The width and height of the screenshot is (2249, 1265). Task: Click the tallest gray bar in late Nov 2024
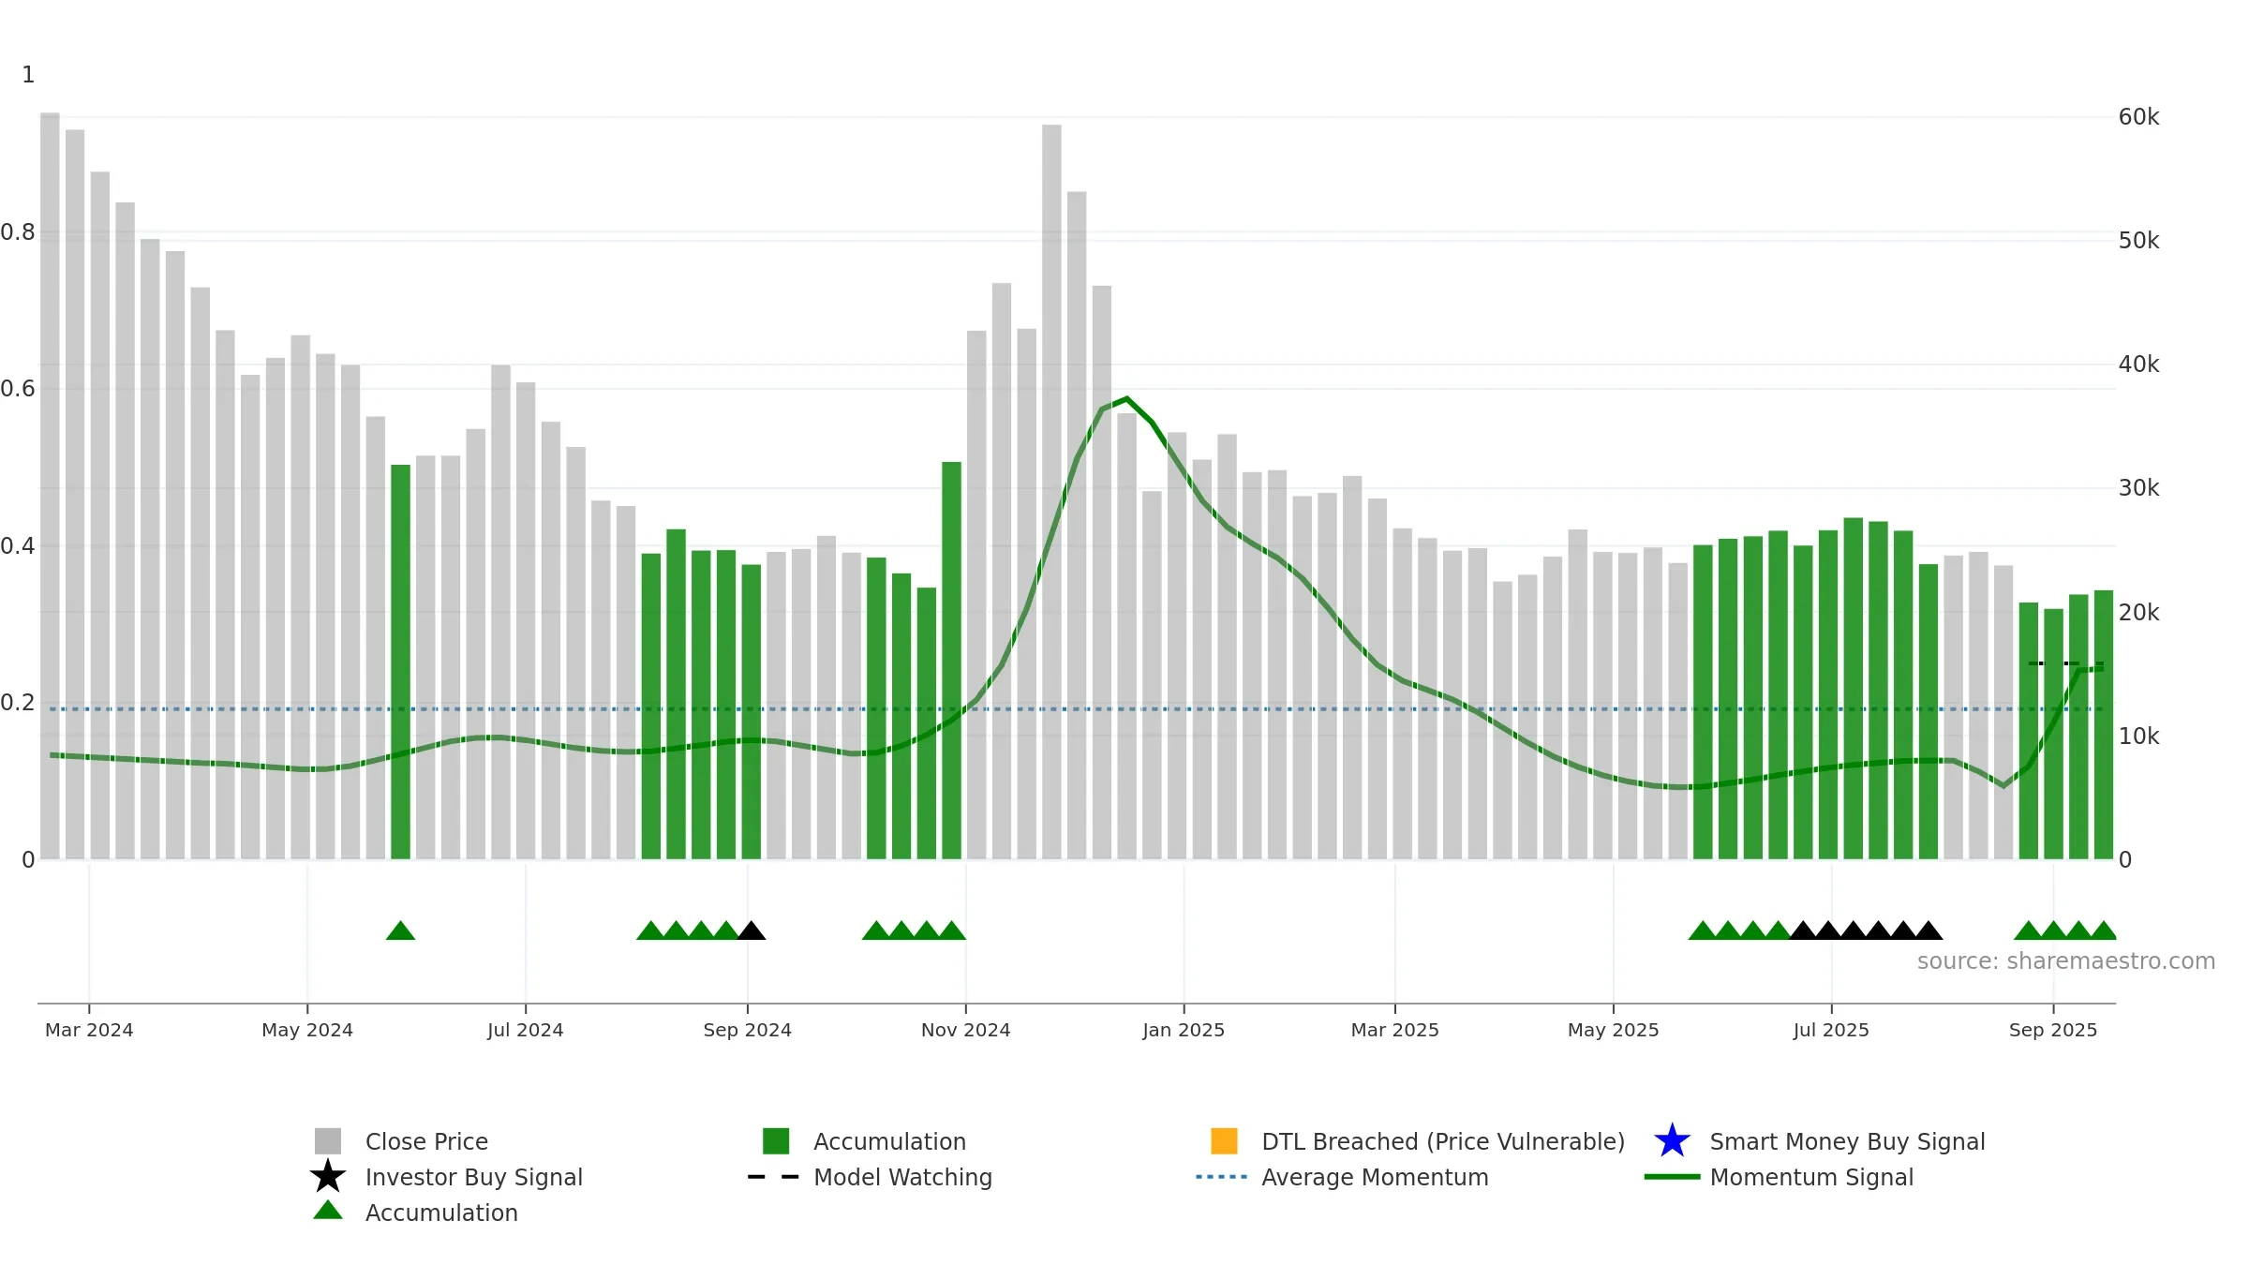point(1051,492)
